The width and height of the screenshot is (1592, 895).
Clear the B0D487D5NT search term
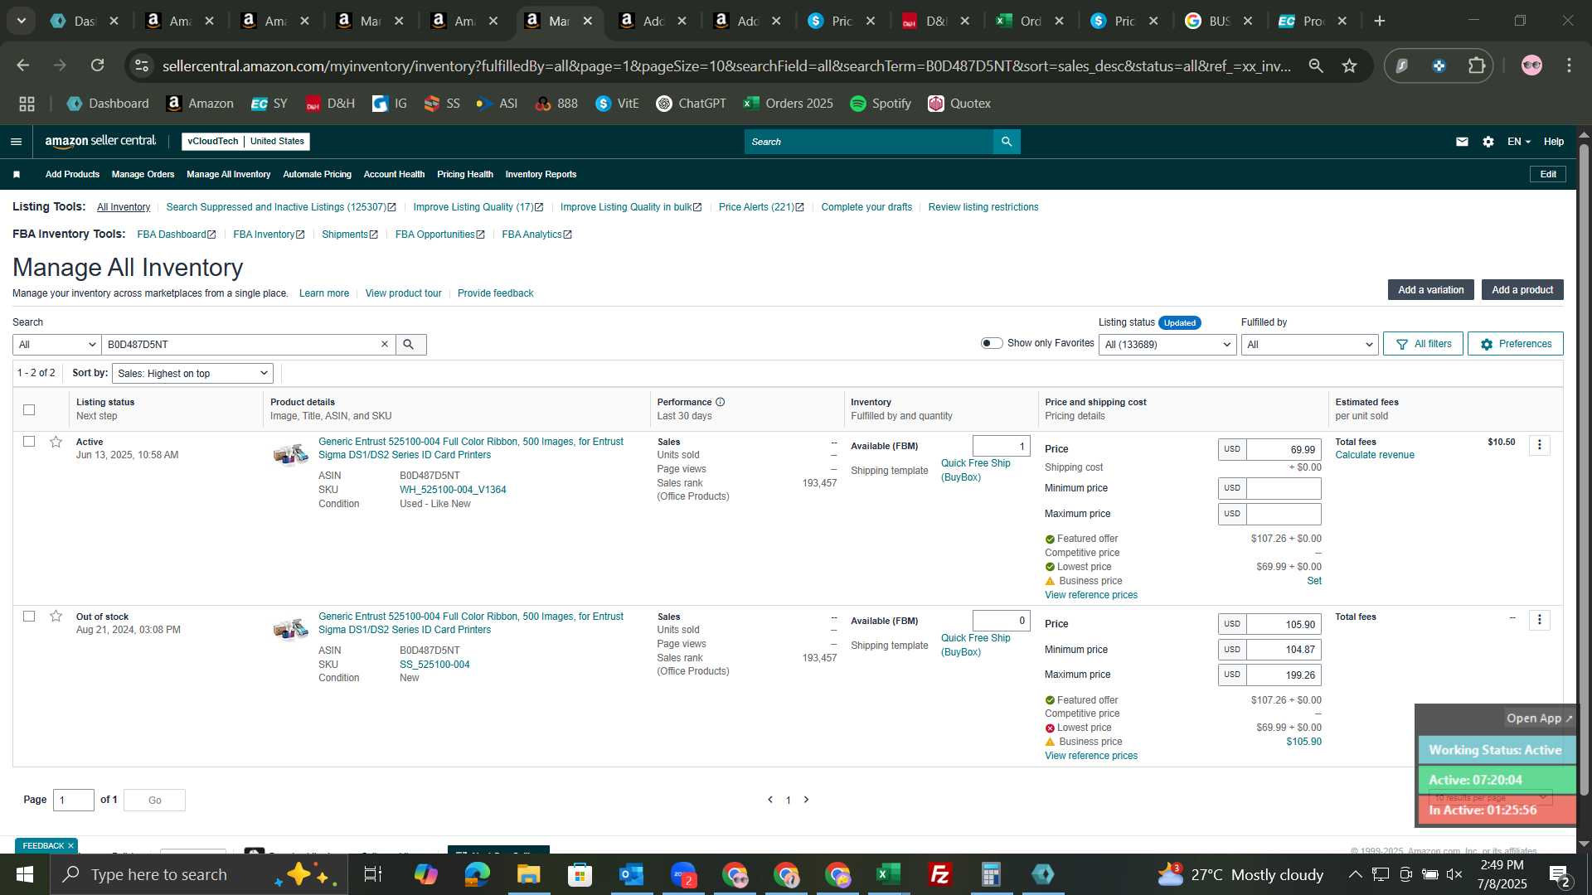385,344
